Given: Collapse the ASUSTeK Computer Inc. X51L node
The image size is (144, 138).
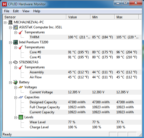Looking at the screenshot, I should pyautogui.click(x=10, y=27).
